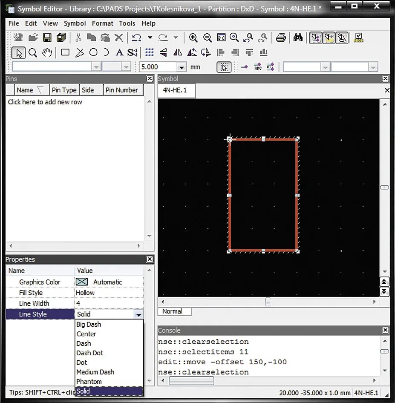Close the Pins panel
This screenshot has width=395, height=403.
click(x=150, y=79)
